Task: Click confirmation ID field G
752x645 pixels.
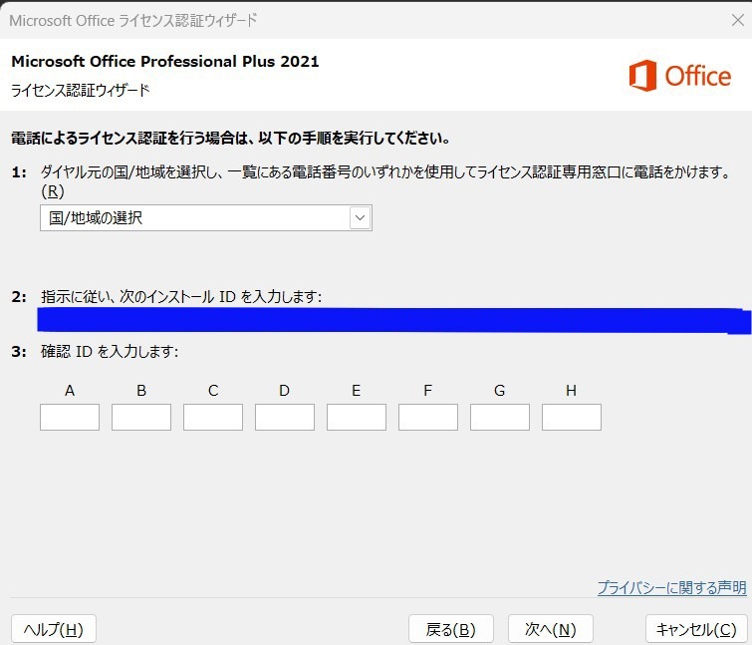Action: click(x=500, y=417)
